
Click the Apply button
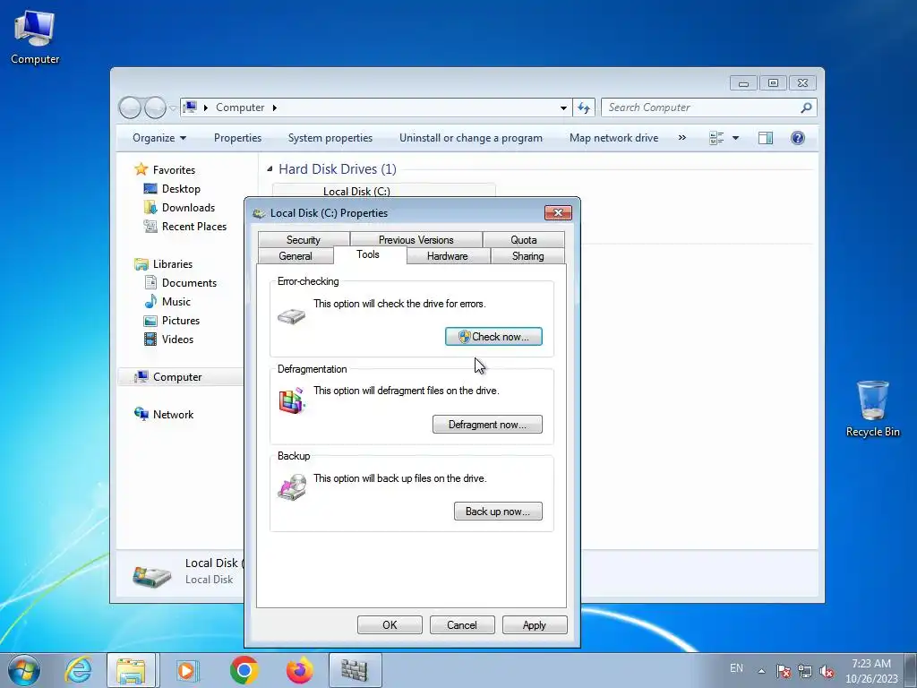pyautogui.click(x=535, y=624)
